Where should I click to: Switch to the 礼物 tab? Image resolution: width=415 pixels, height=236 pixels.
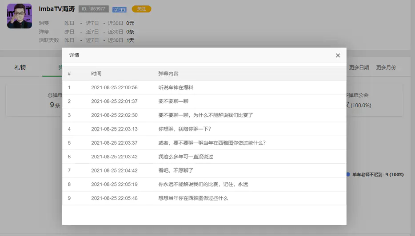20,67
